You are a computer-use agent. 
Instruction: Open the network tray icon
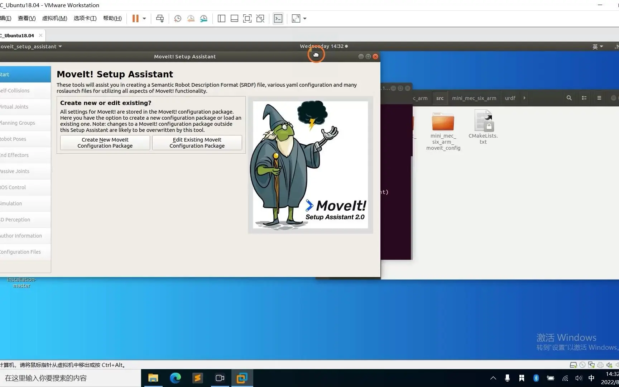pos(565,378)
